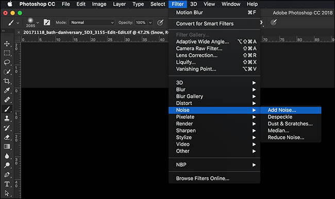
Task: Open Adaptive Wide Angle... filter
Action: point(214,42)
